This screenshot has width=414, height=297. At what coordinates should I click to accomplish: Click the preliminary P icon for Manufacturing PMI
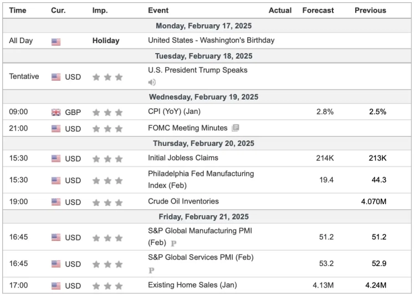173,243
